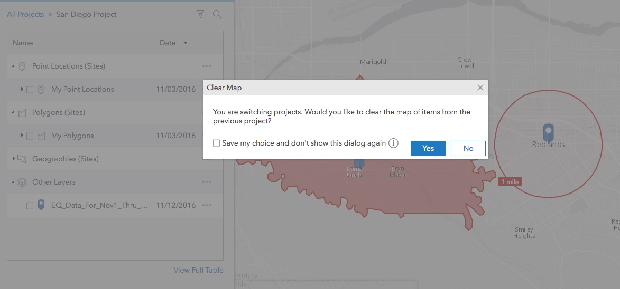Click the Redlands map pin marker
The width and height of the screenshot is (620, 289).
549,131
